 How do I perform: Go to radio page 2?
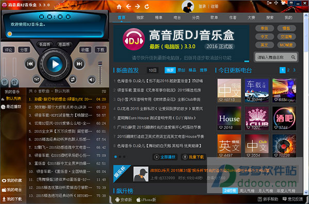tap(288, 70)
